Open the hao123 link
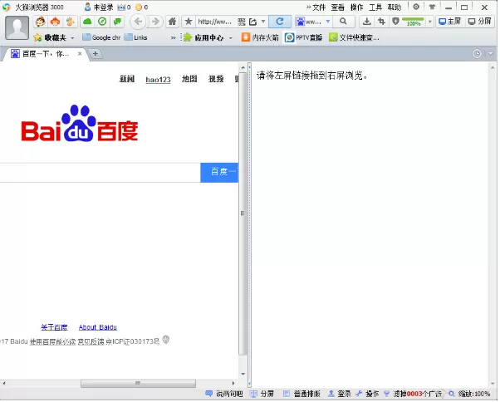The height and width of the screenshot is (402, 500). pyautogui.click(x=158, y=80)
